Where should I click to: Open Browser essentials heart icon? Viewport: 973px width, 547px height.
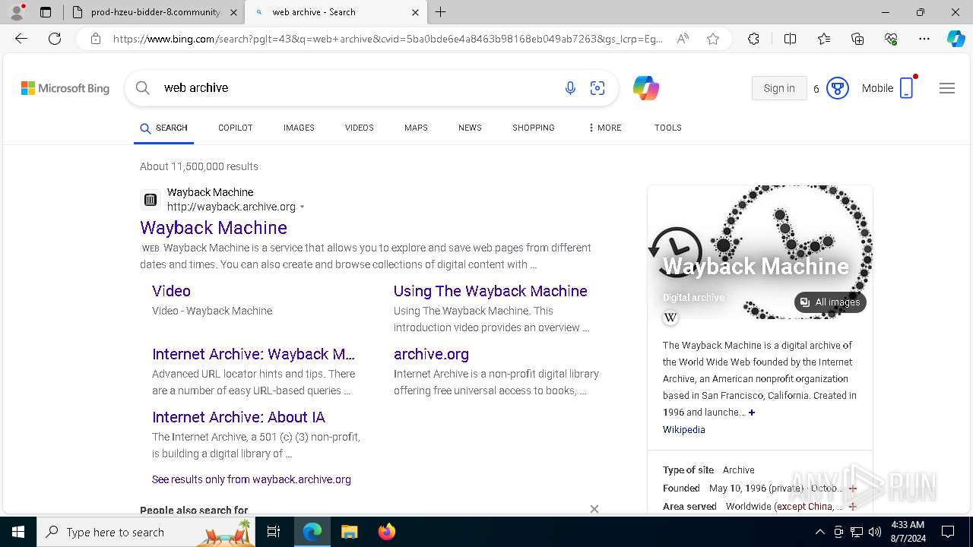point(891,39)
